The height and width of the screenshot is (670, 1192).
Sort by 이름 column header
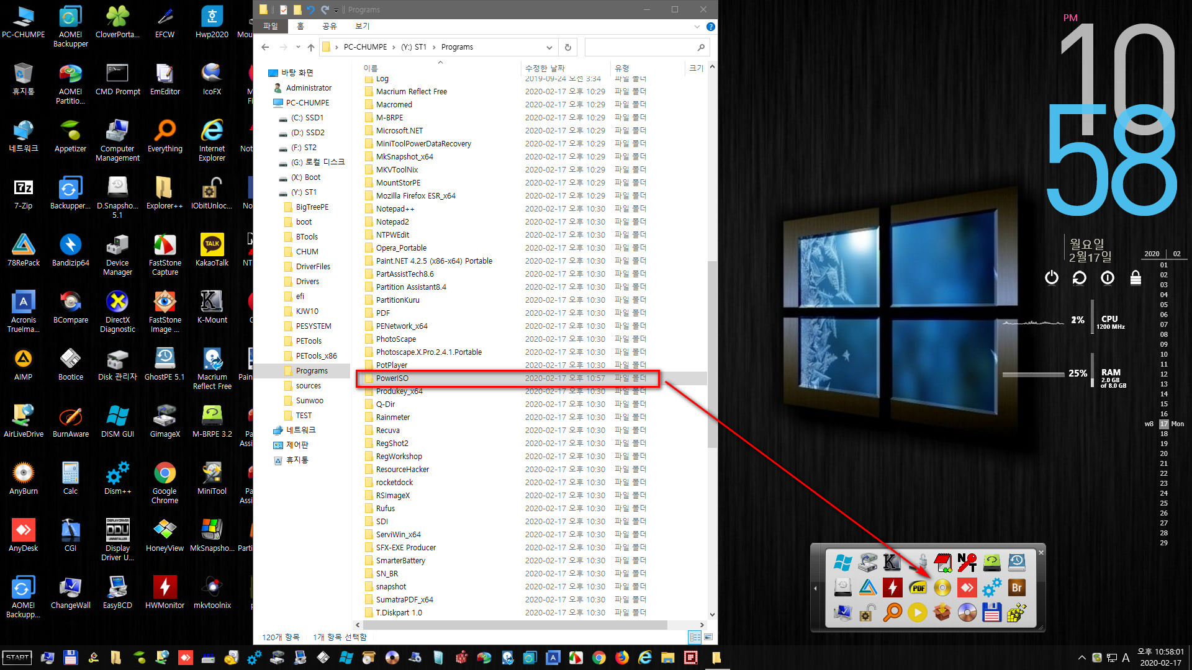[x=371, y=68]
